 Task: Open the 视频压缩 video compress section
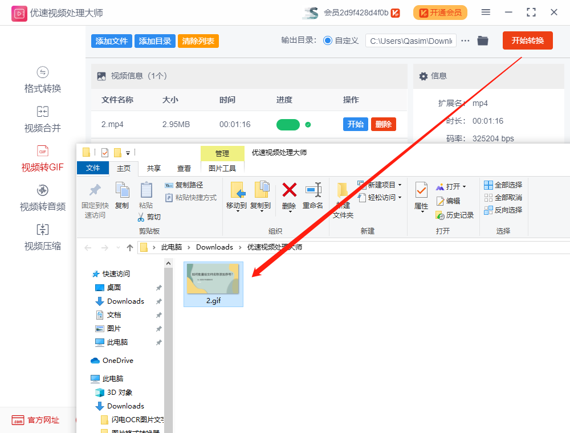tap(43, 238)
